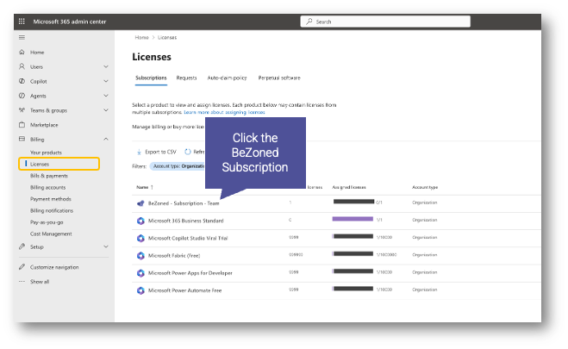Click the Power Apps for Developer icon
Screen dimensions: 568x349
(x=140, y=272)
